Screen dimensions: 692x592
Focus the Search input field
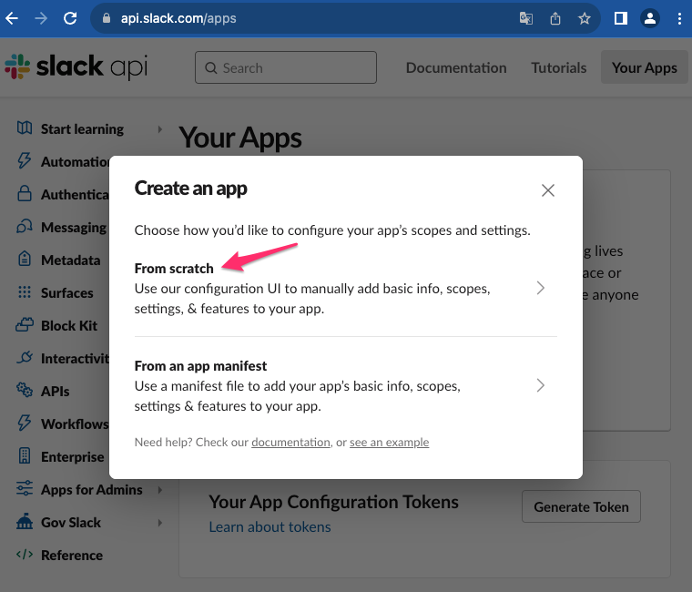(x=286, y=67)
